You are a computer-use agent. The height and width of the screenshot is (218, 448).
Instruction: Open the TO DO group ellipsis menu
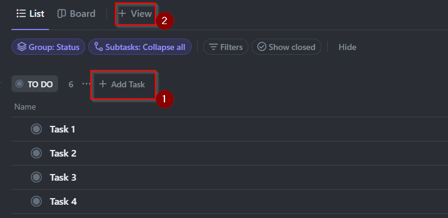[86, 84]
